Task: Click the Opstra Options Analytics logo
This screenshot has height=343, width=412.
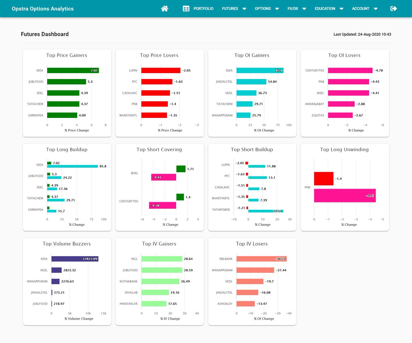Action: point(42,8)
